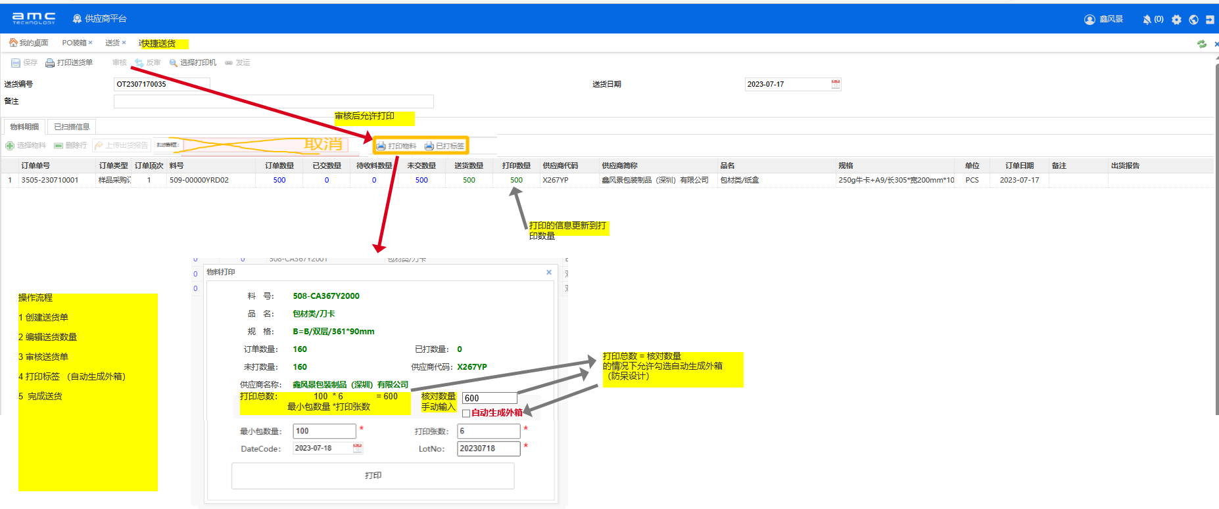Image resolution: width=1219 pixels, height=509 pixels.
Task: Go to 我的桌面 home tab
Action: pyautogui.click(x=29, y=43)
